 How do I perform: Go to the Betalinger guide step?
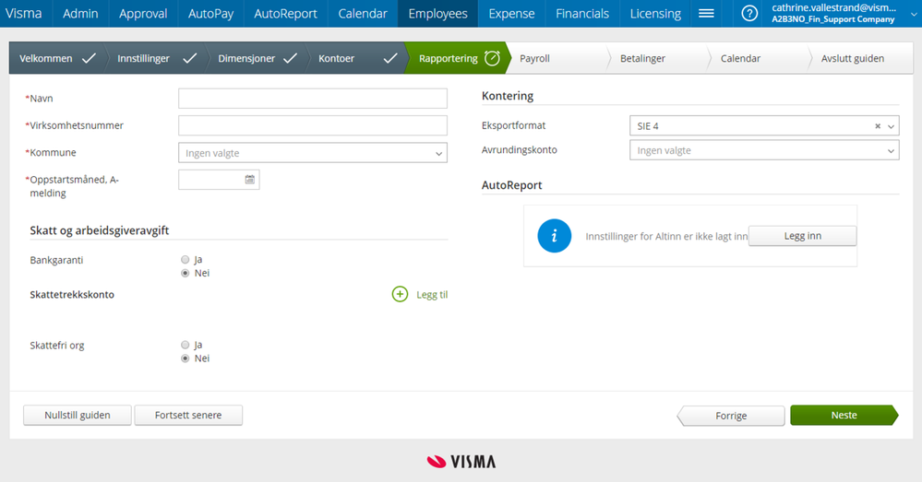coord(659,58)
